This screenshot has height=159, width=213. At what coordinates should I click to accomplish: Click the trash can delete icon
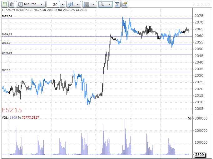point(12,4)
